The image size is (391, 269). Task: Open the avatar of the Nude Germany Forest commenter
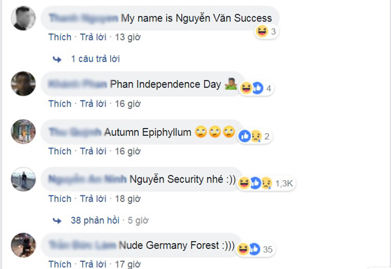click(x=23, y=245)
